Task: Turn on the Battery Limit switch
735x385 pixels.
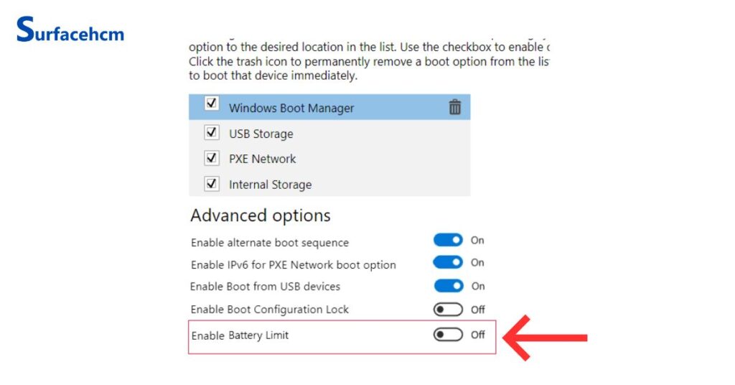Action: pos(448,335)
